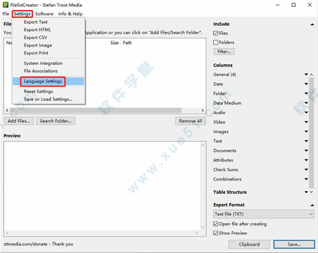Image resolution: width=318 pixels, height=253 pixels.
Task: Expand the Table Structure section
Action: pos(306,192)
